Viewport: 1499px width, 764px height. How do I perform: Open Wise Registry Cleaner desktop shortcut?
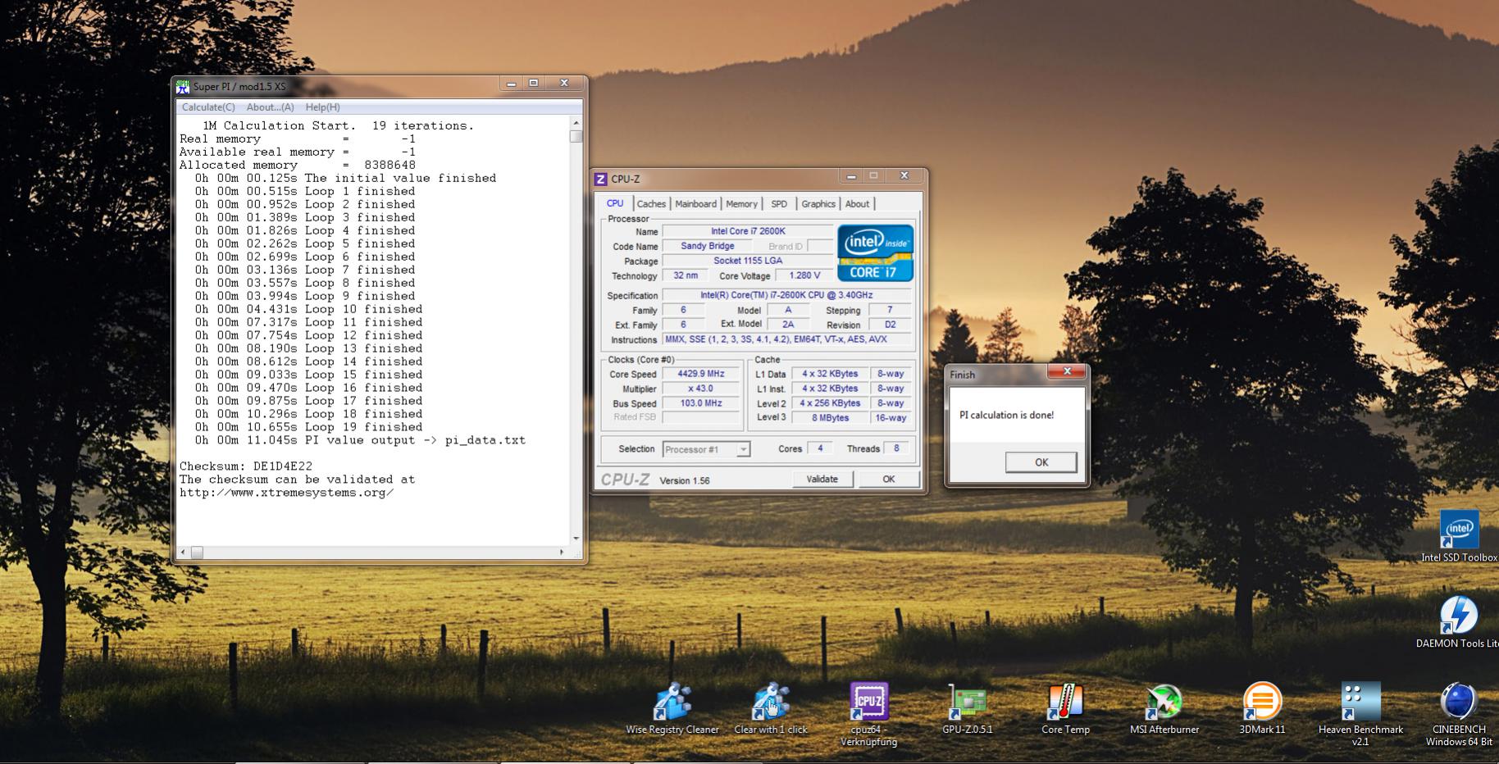[672, 710]
